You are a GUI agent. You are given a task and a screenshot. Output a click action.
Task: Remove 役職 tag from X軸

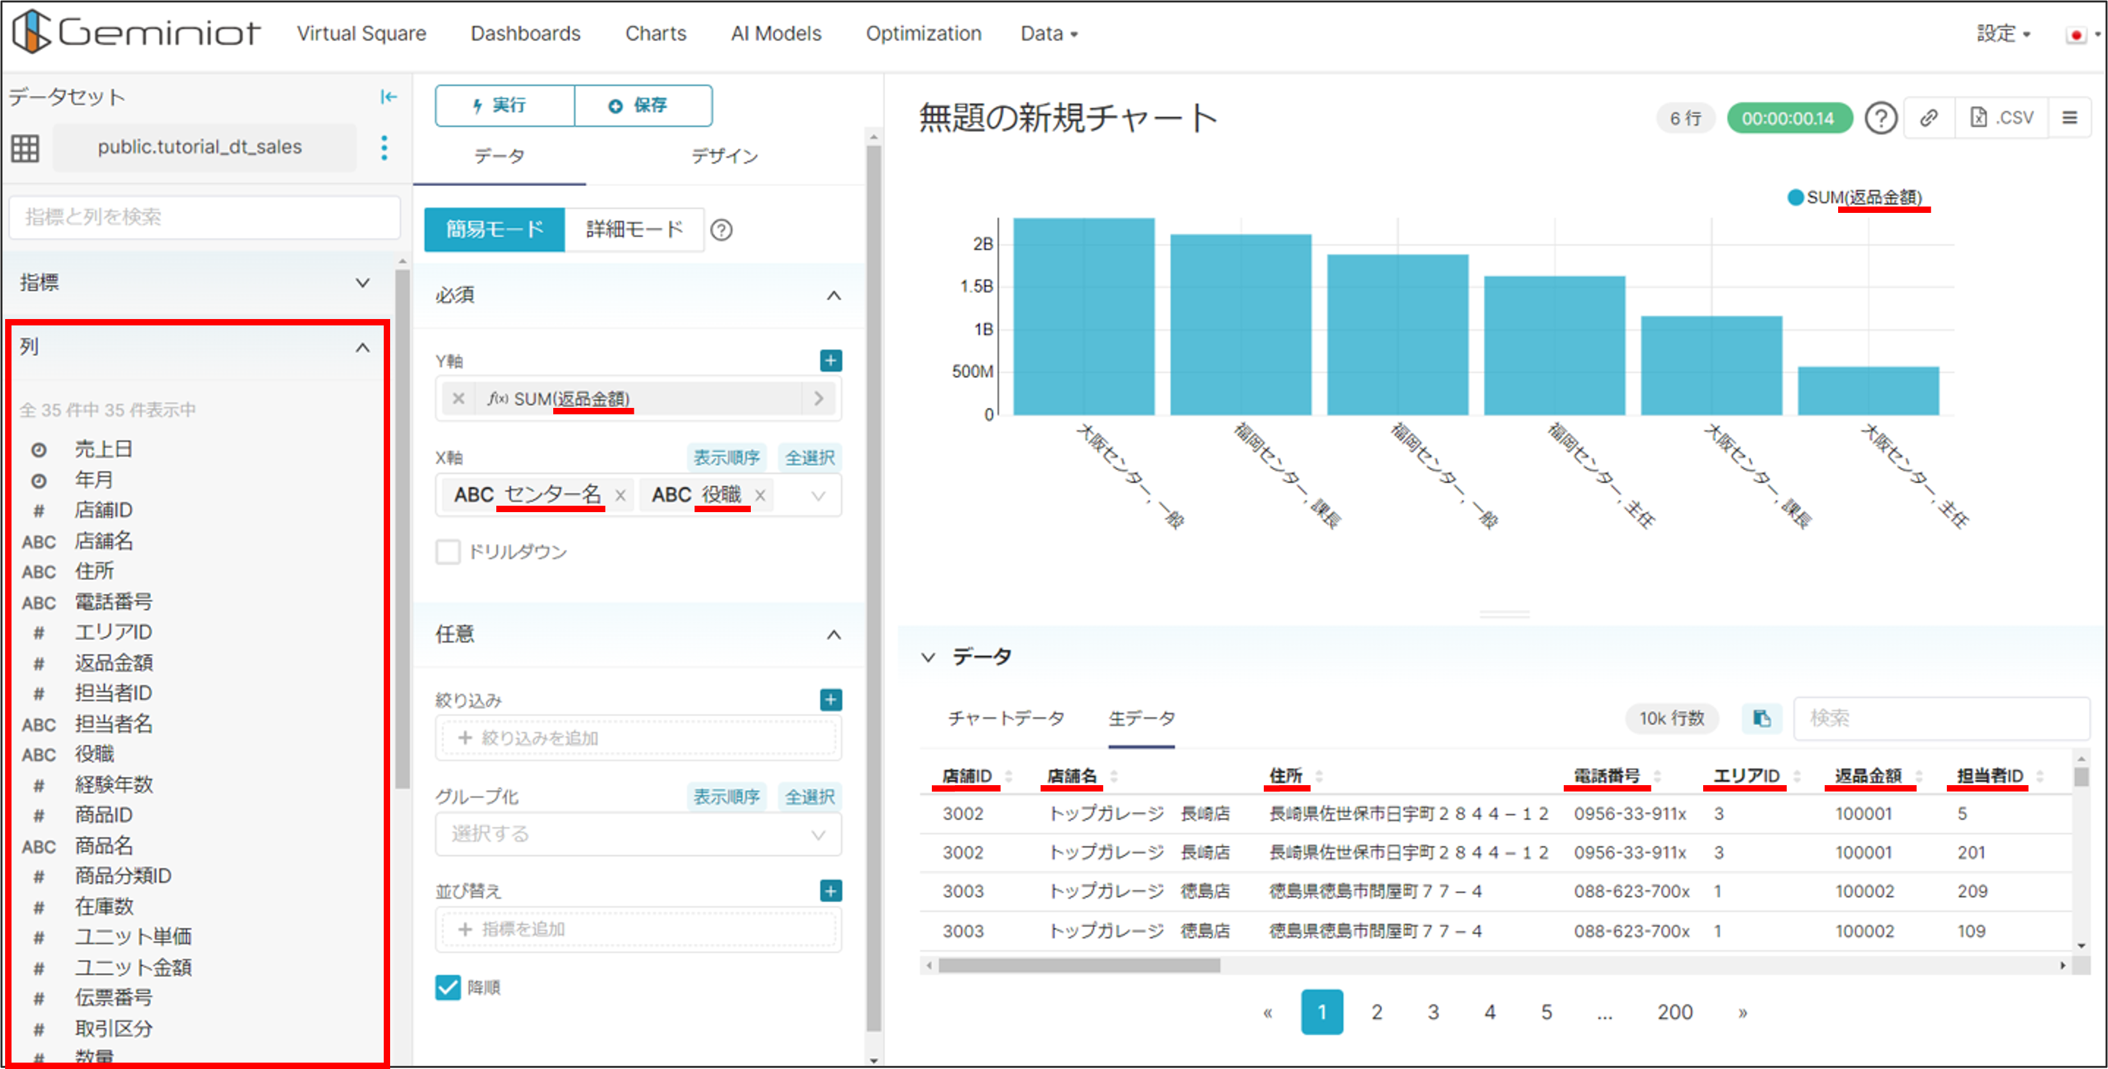point(760,495)
